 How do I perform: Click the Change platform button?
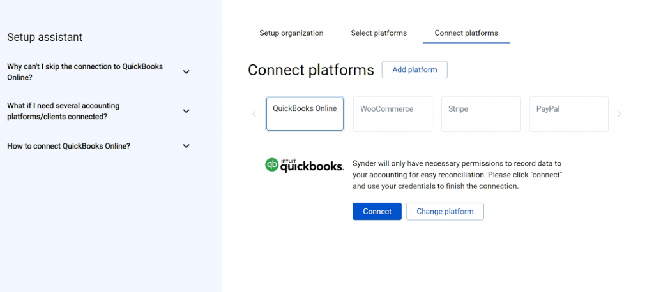click(445, 211)
